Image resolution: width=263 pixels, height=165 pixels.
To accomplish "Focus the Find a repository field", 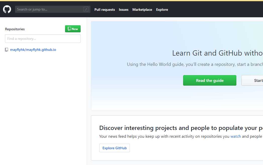I will click(x=43, y=39).
